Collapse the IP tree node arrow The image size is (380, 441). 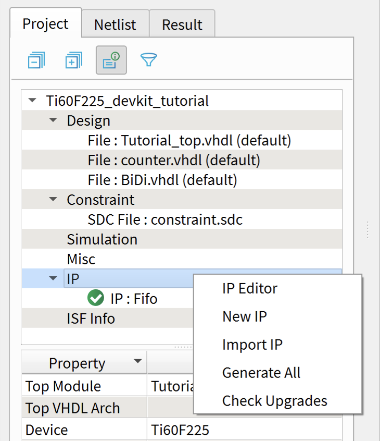pyautogui.click(x=53, y=279)
